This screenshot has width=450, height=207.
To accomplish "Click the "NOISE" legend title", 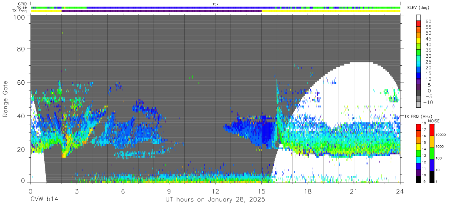I will 434,121.
